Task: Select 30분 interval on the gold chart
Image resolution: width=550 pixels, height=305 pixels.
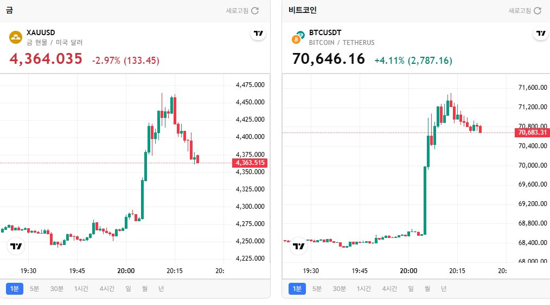Action: (x=57, y=289)
